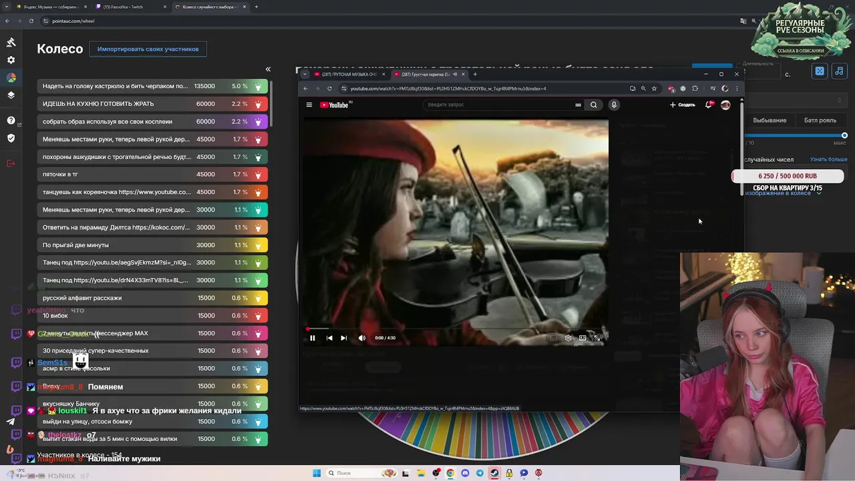Open 'Узнать больше' link
Screen dimensions: 855x481
pos(828,160)
